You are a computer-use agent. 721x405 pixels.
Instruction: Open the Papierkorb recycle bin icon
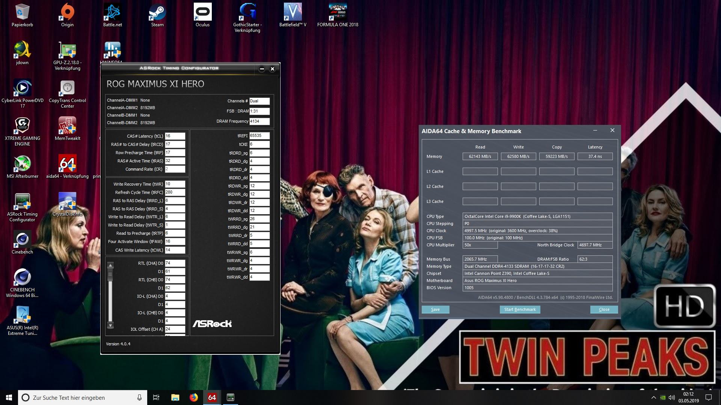[22, 16]
